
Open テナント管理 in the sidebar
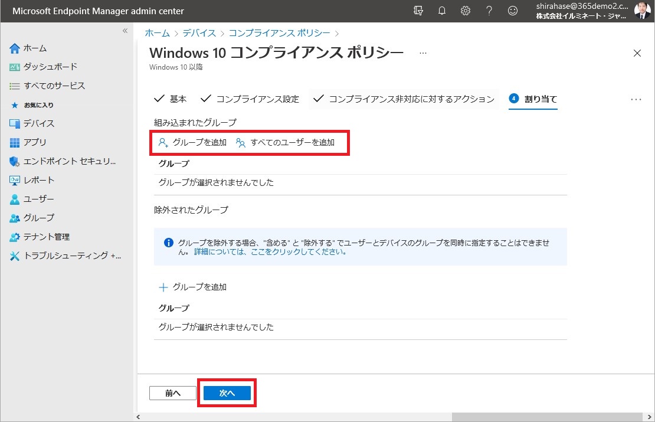point(47,237)
